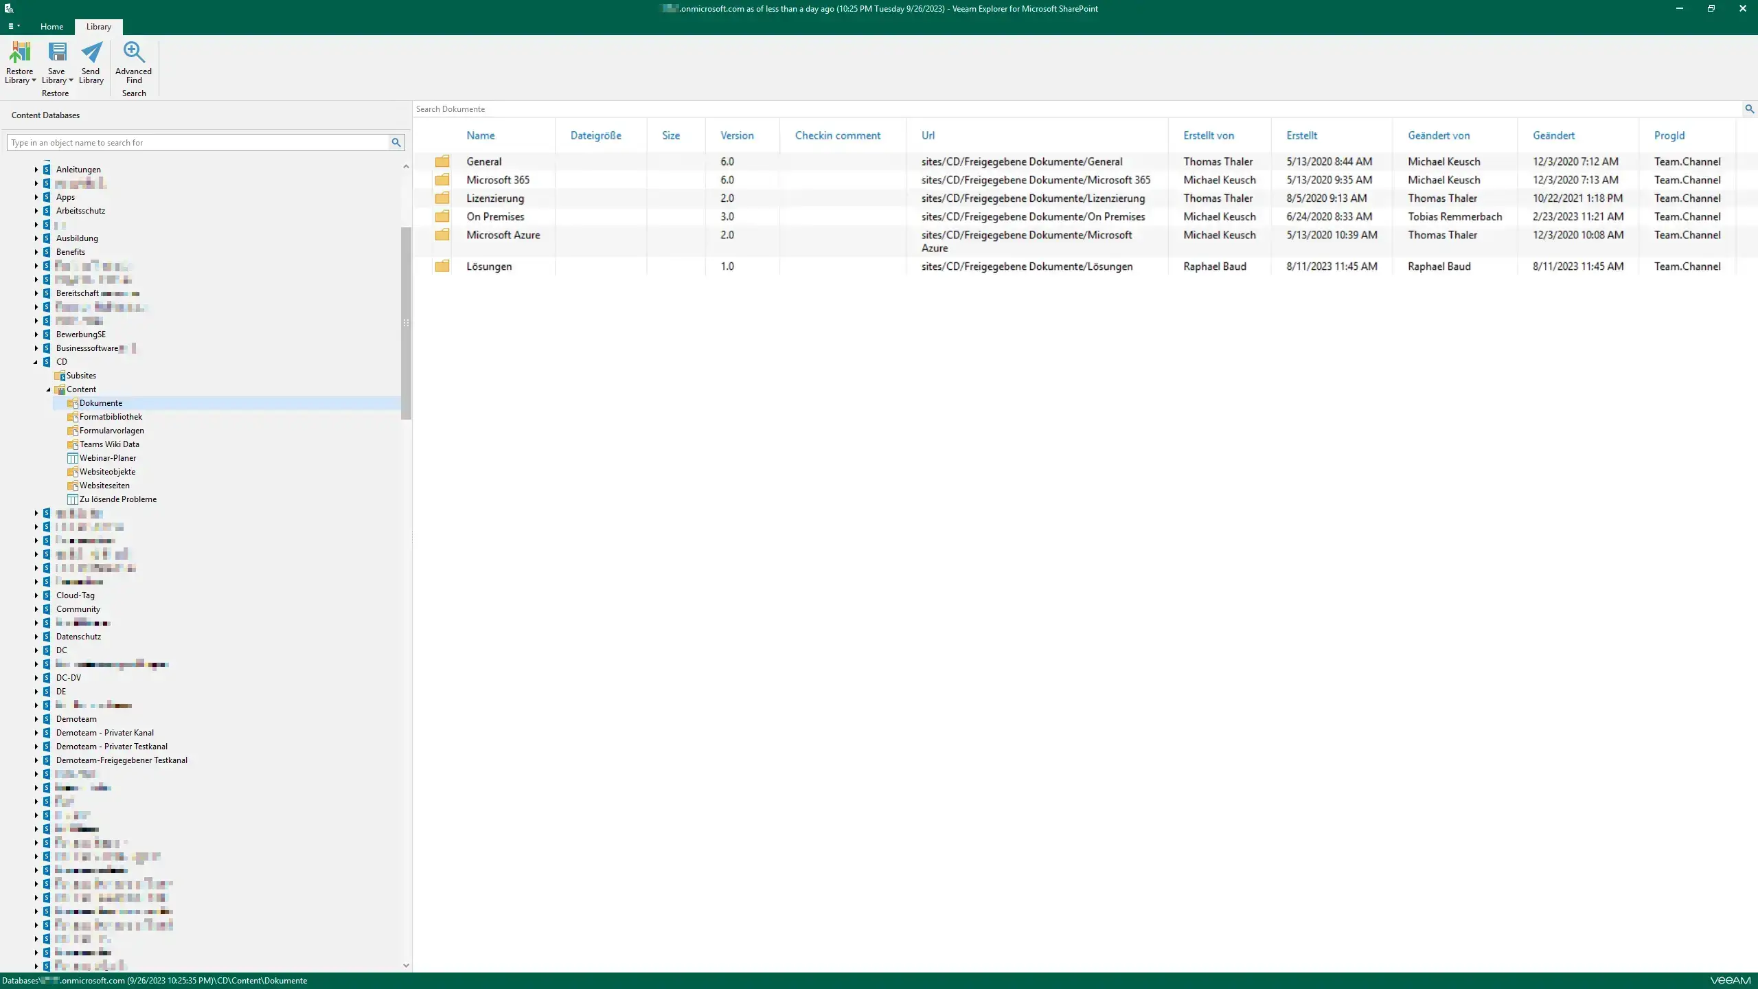
Task: Click the tree search magnifier icon
Action: [396, 143]
